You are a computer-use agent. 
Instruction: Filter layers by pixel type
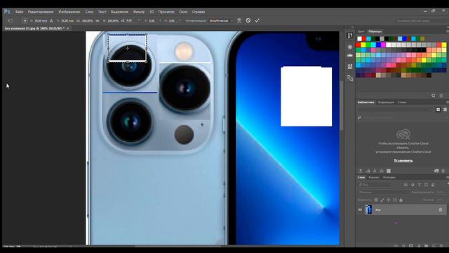tap(406, 184)
